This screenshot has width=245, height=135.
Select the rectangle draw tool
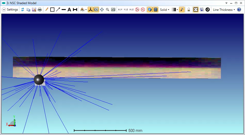point(52,10)
